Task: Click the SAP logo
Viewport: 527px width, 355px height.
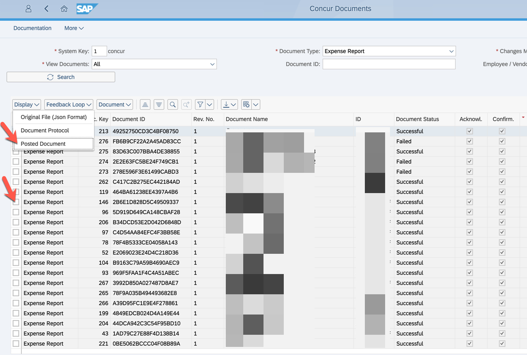Action: coord(86,9)
